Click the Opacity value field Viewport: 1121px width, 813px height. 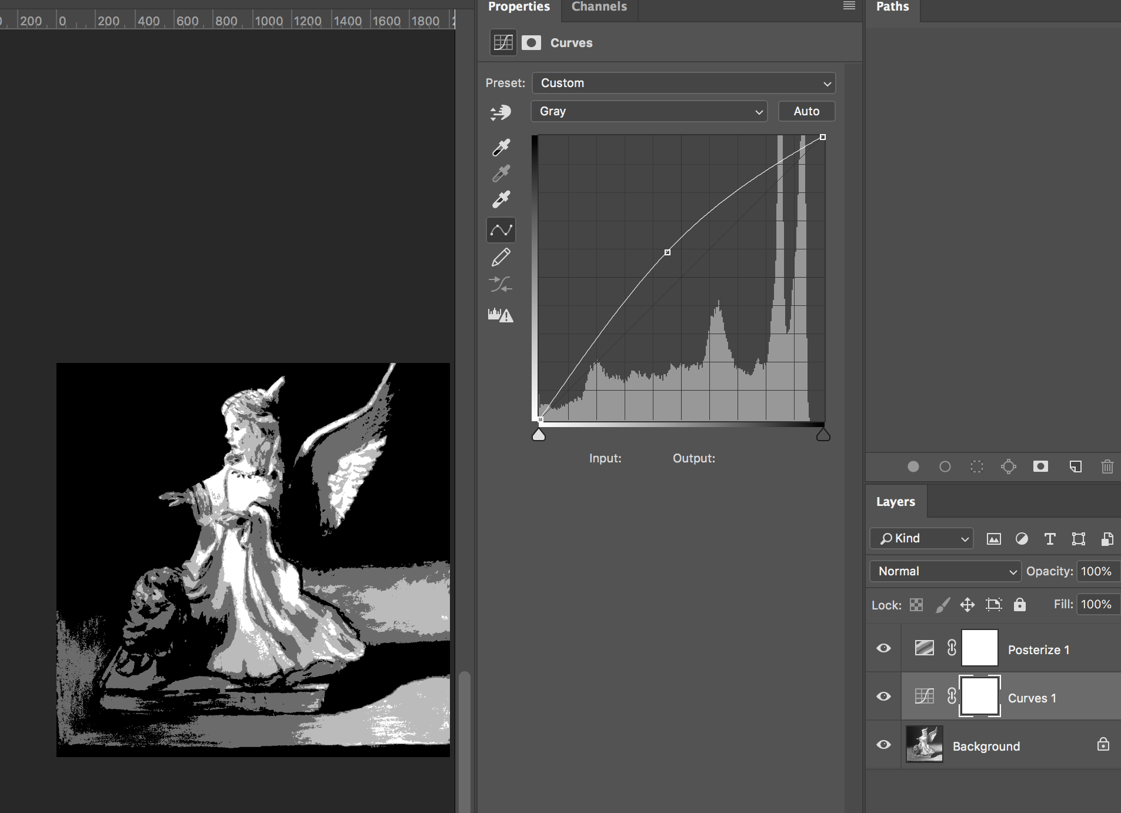[x=1098, y=571]
